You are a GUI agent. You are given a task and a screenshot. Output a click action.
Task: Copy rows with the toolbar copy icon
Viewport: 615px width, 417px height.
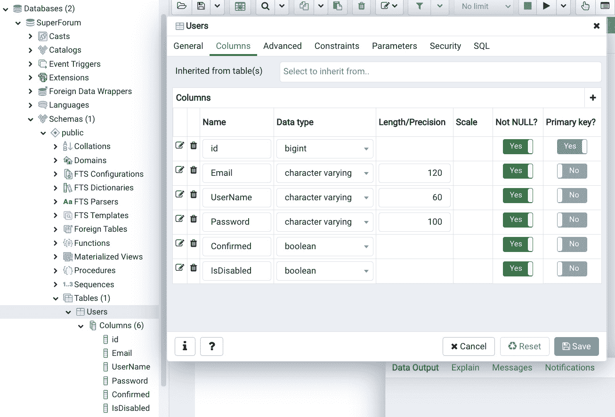pyautogui.click(x=304, y=7)
